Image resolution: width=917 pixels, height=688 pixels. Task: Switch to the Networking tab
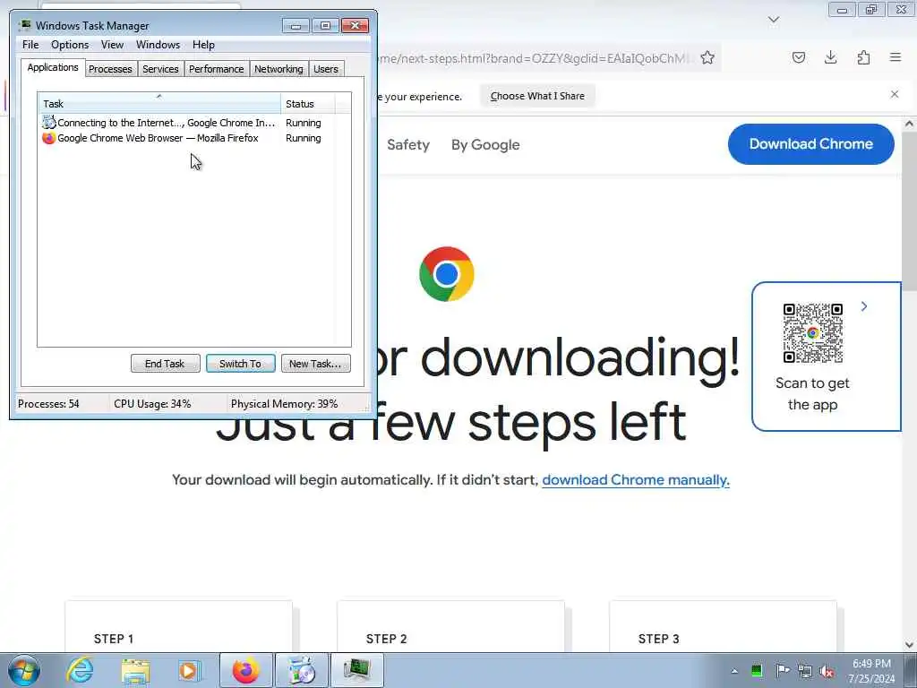point(279,69)
